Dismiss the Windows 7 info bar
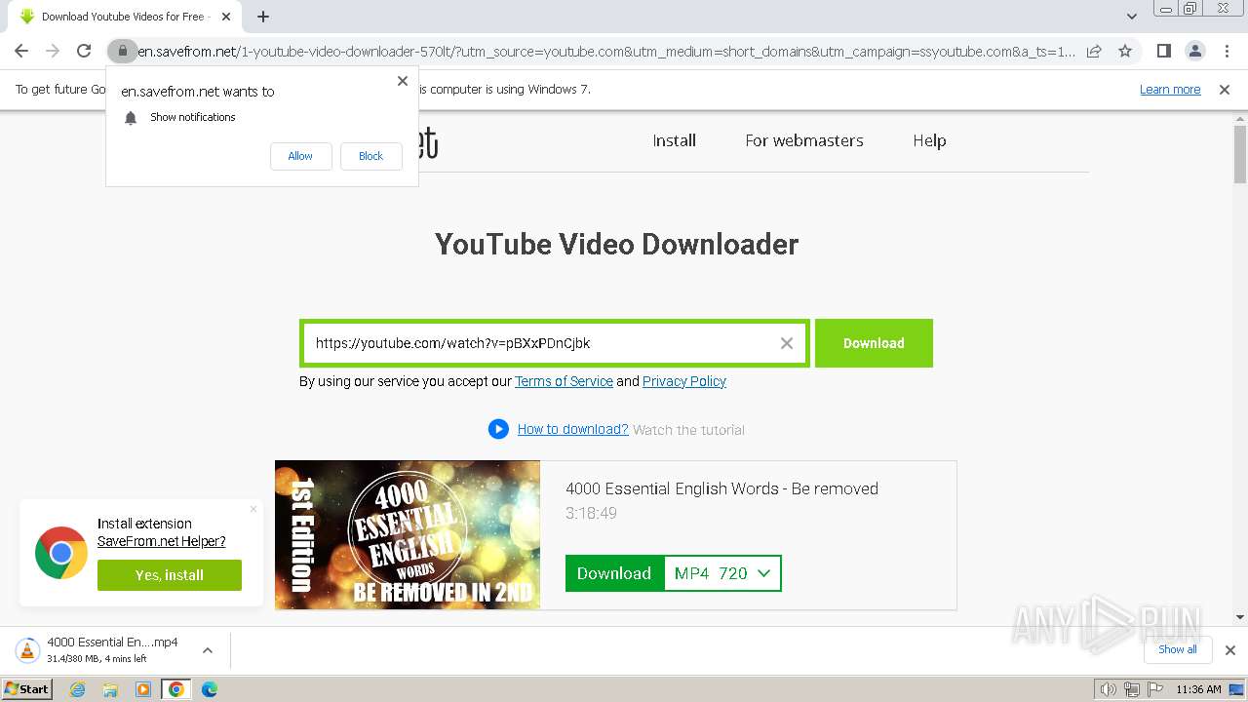Screen dimensions: 1248x702 tap(1225, 90)
